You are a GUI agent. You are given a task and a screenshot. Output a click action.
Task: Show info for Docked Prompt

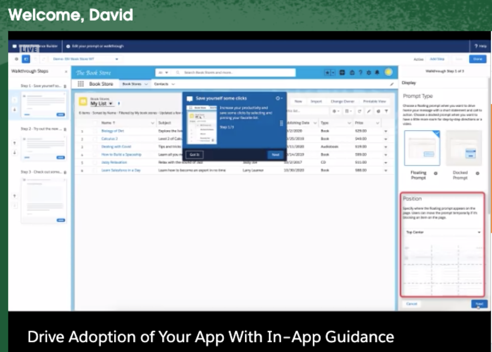(477, 174)
